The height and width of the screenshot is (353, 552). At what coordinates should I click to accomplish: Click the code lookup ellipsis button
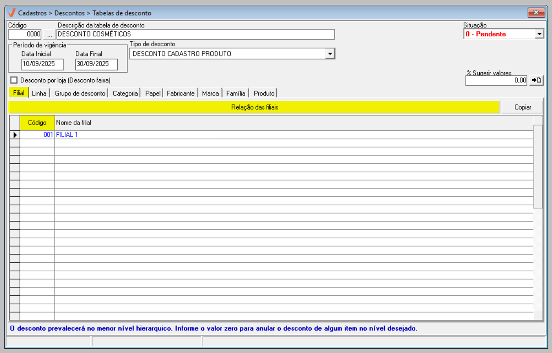point(49,34)
